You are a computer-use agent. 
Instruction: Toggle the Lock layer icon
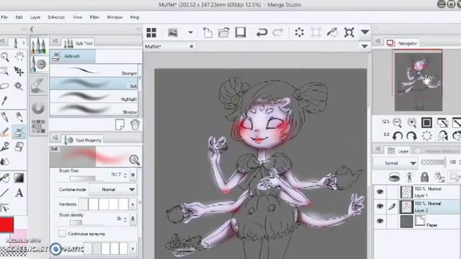424,177
